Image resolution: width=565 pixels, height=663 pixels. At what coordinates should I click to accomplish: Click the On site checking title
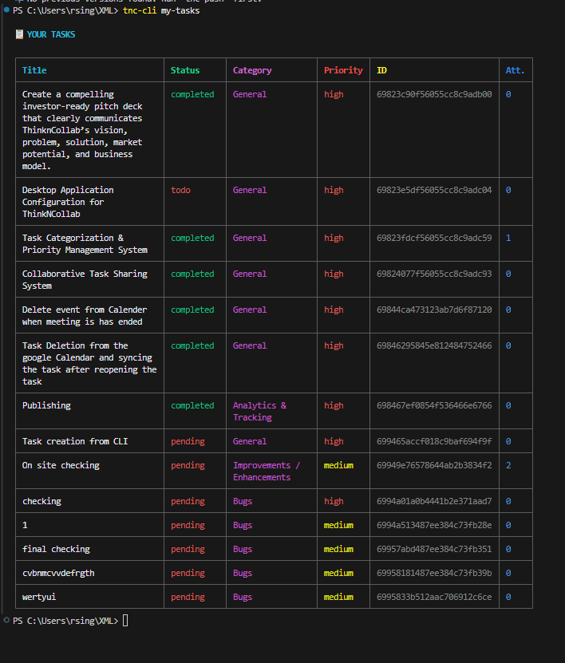pyautogui.click(x=61, y=465)
